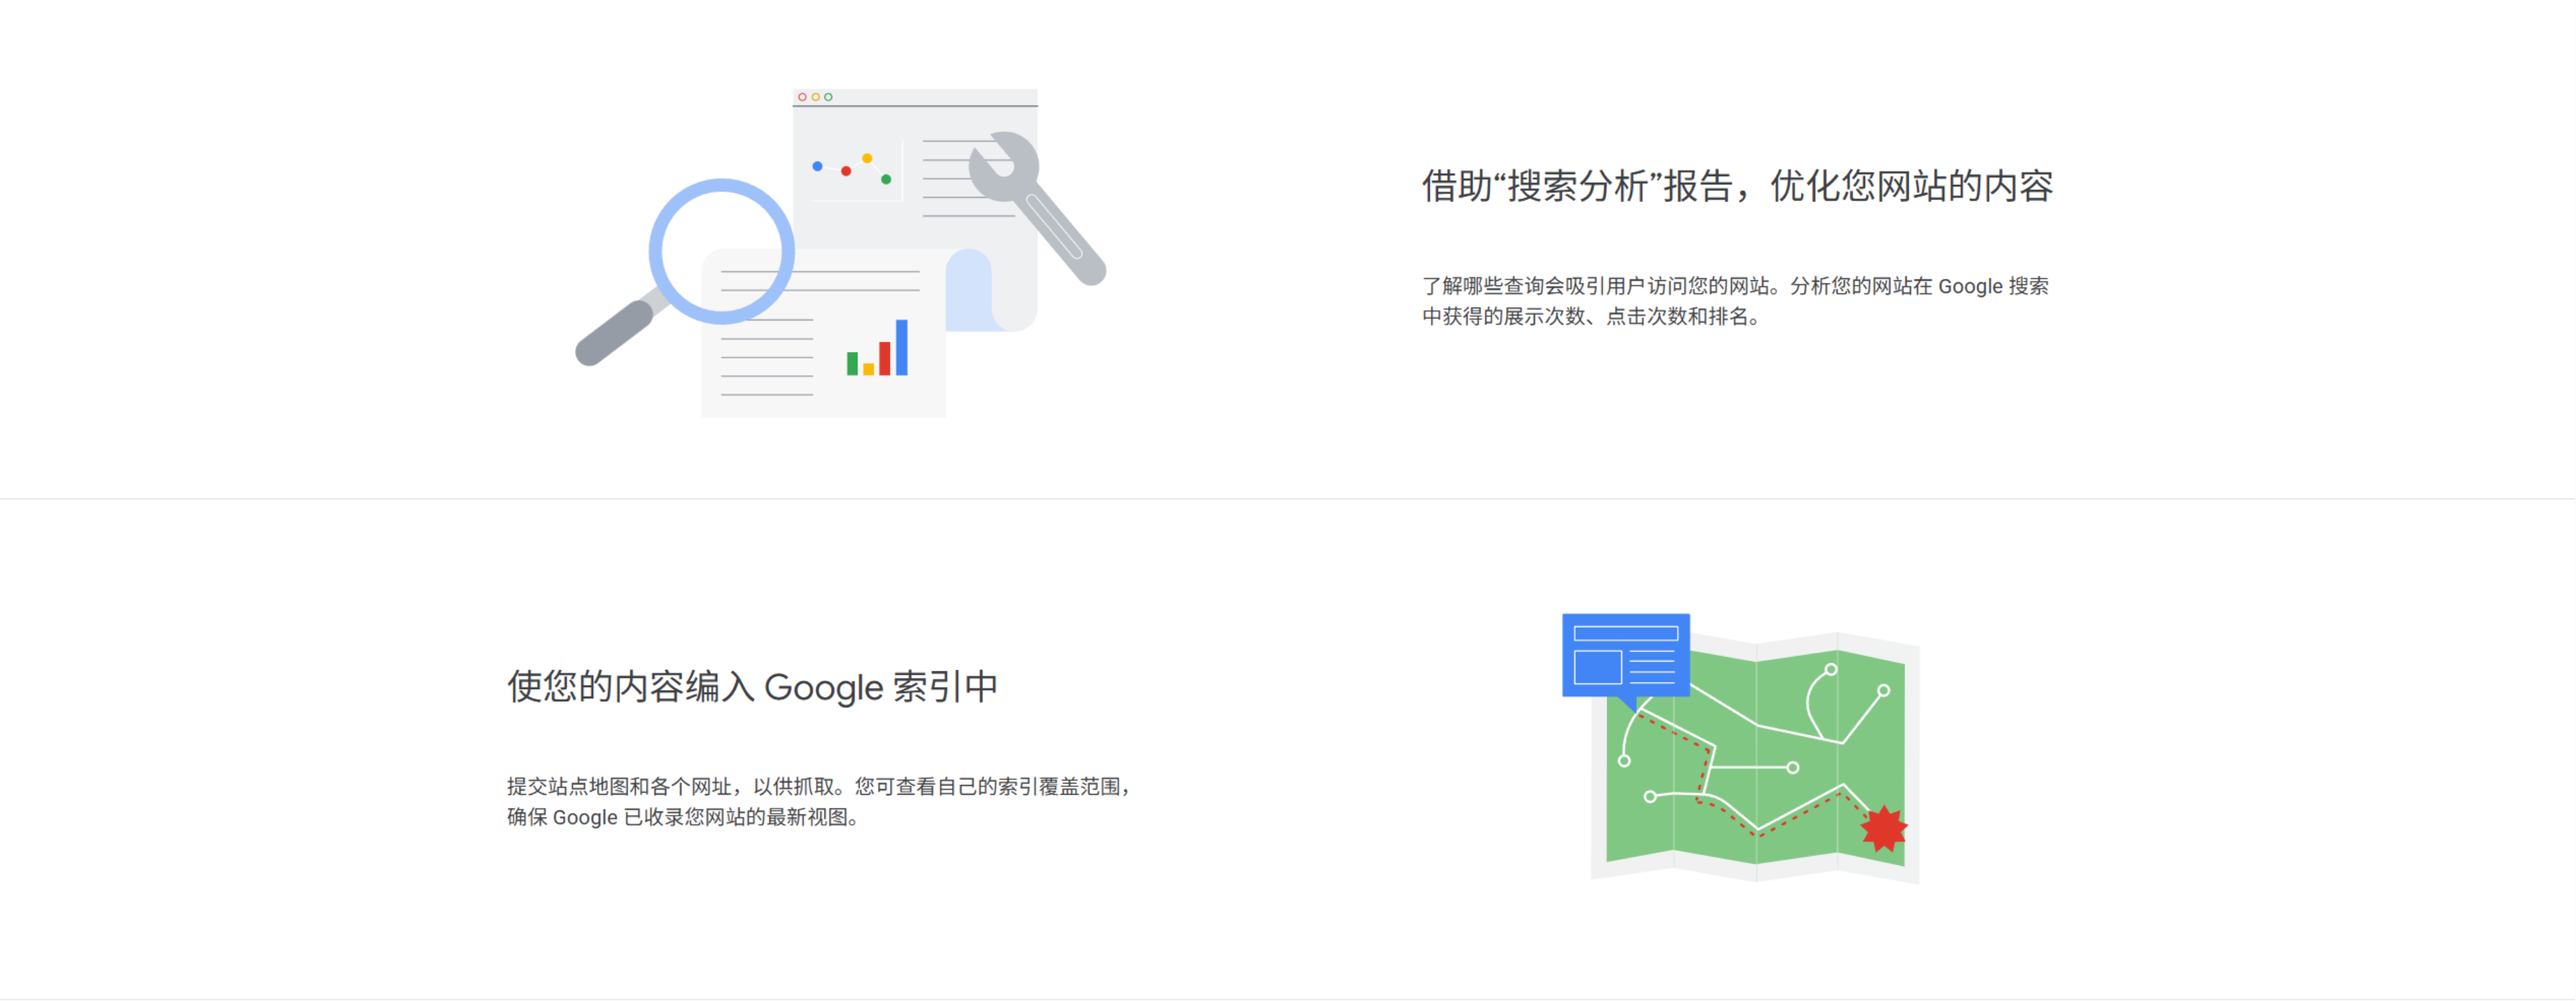The image size is (2576, 1001).
Task: Click the paragraph starting 了解哪些查询会吸引用户
Action: click(1735, 301)
